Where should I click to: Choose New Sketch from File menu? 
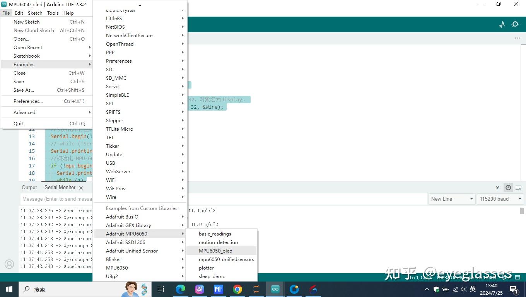[x=46, y=22]
